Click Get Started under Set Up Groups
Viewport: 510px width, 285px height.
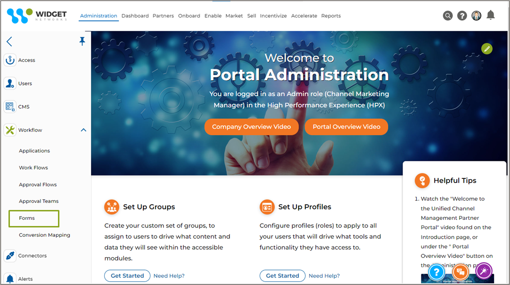(x=127, y=276)
